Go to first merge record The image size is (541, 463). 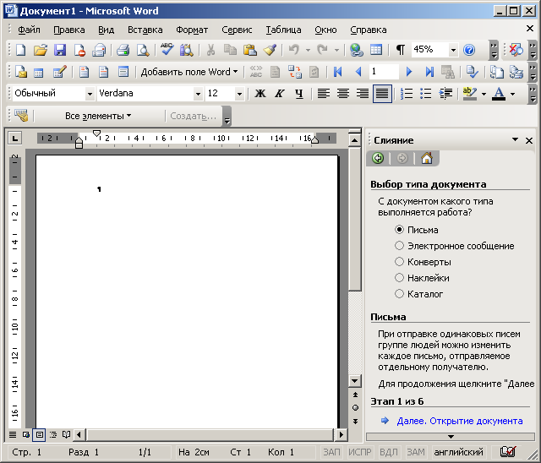(x=338, y=72)
